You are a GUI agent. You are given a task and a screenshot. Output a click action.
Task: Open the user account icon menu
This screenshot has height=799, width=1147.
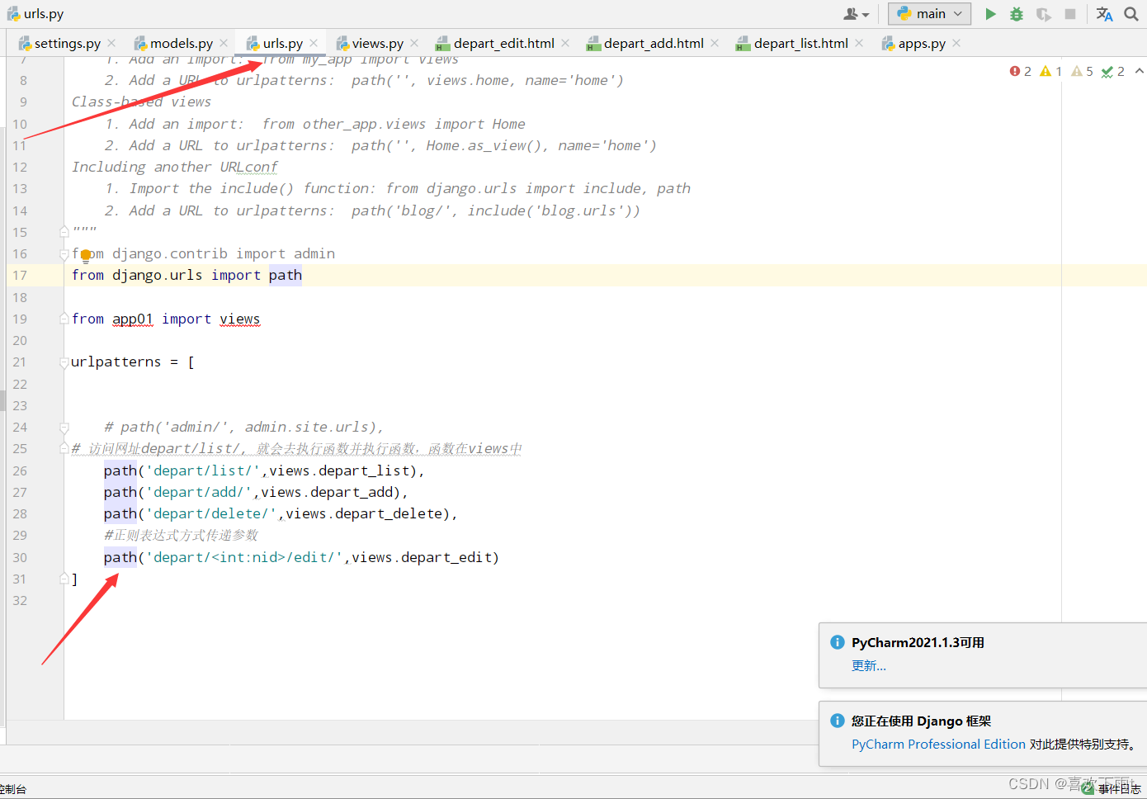click(856, 14)
